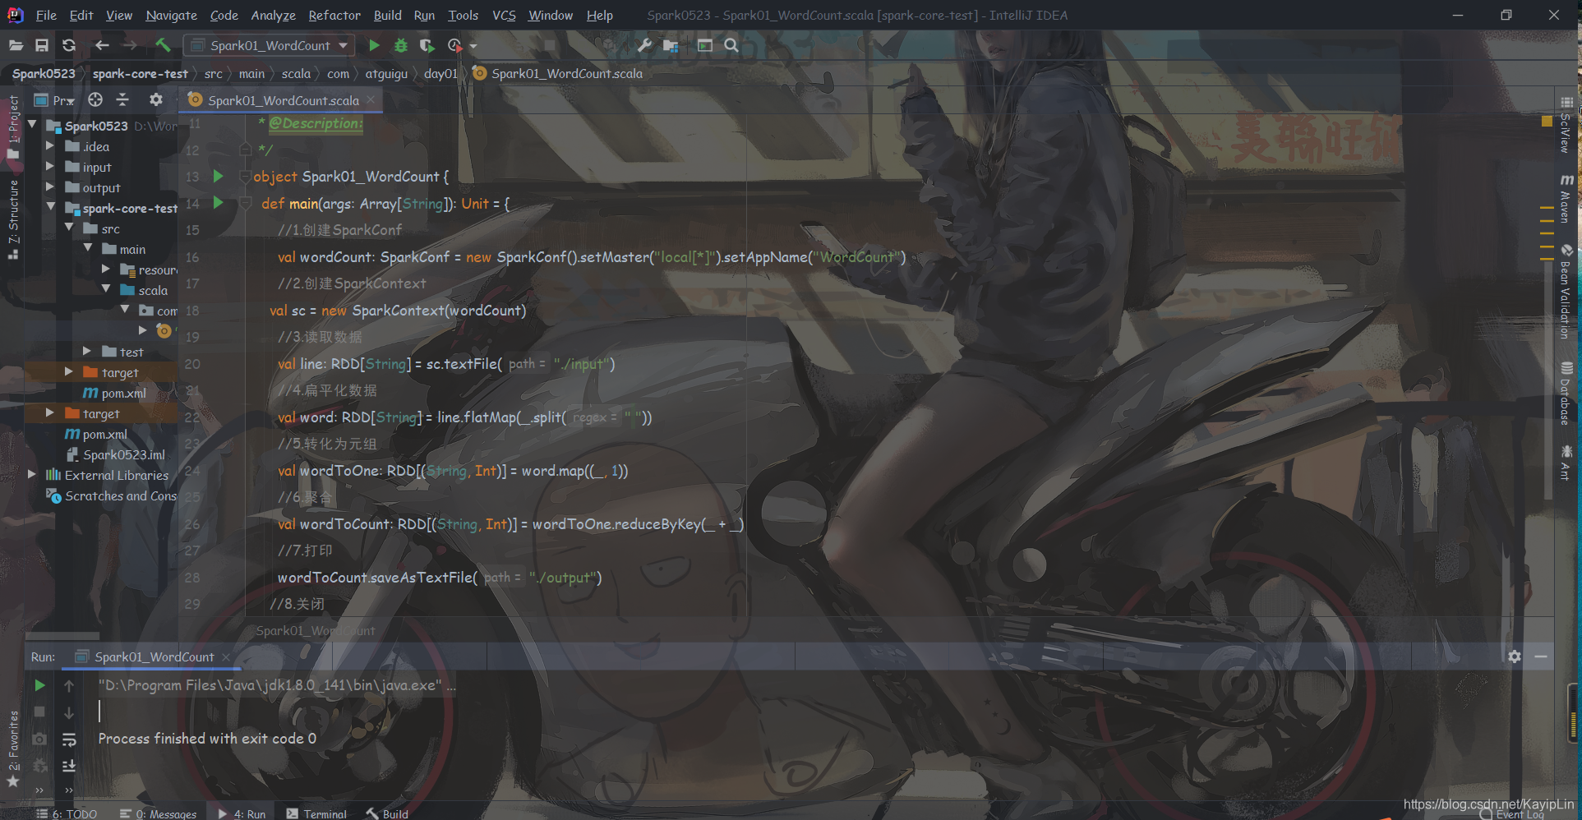Build the project with the hammer icon
This screenshot has width=1582, height=820.
click(x=163, y=45)
